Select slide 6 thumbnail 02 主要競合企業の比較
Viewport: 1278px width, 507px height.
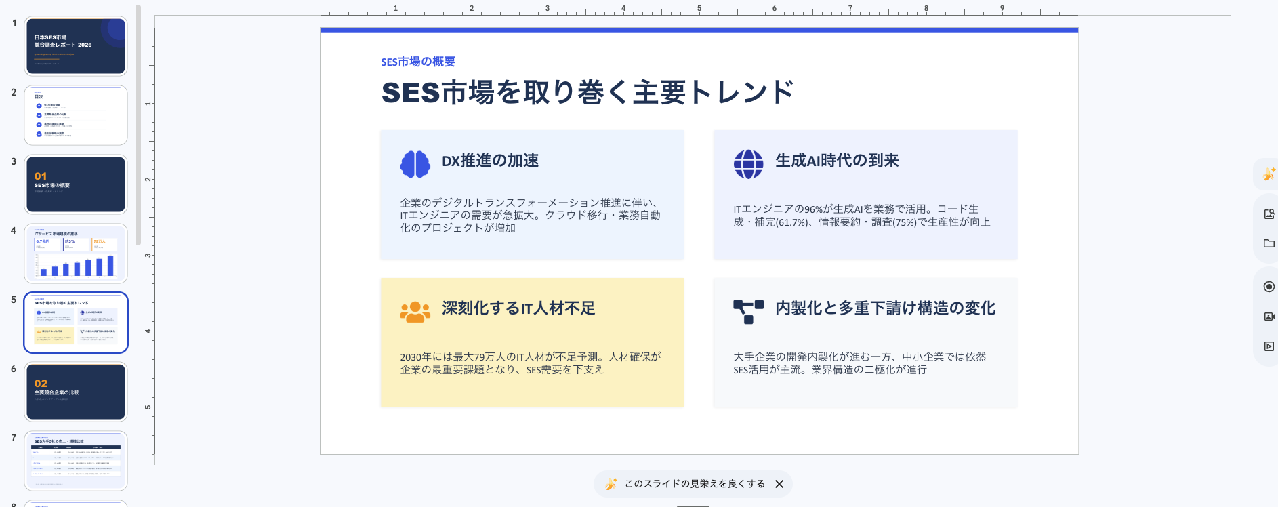coord(76,392)
